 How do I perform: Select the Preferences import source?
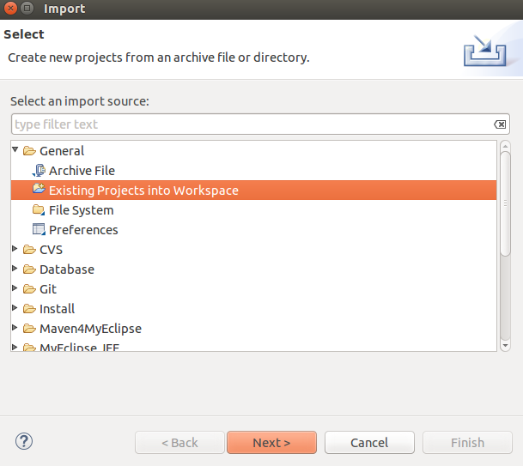[x=83, y=230]
